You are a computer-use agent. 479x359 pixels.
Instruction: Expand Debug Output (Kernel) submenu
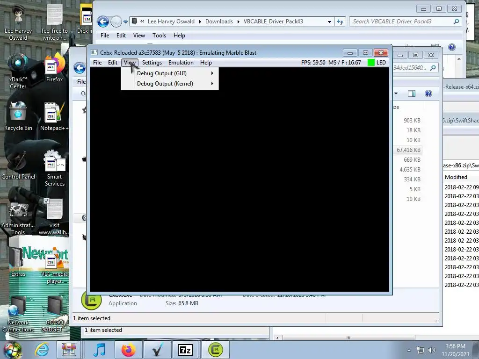click(x=170, y=84)
